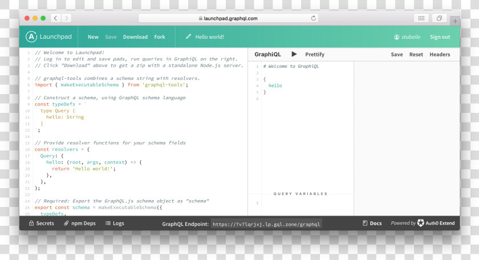Image resolution: width=479 pixels, height=260 pixels.
Task: Prettify the GraphiQL query
Action: [315, 54]
